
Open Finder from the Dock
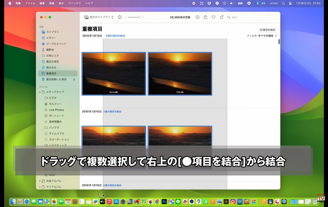(13, 202)
